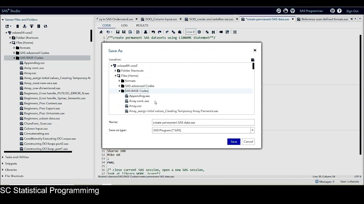Select Concatenating.sas in left file tree
Screen dimensions: 364x204
(x=36, y=133)
